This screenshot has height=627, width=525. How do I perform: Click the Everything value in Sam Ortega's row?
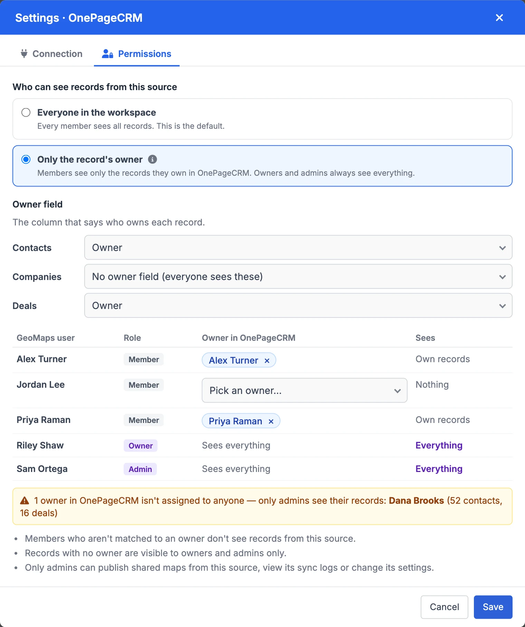point(439,469)
